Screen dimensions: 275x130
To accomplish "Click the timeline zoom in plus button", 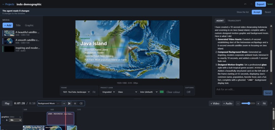I will pyautogui.click(x=258, y=104).
